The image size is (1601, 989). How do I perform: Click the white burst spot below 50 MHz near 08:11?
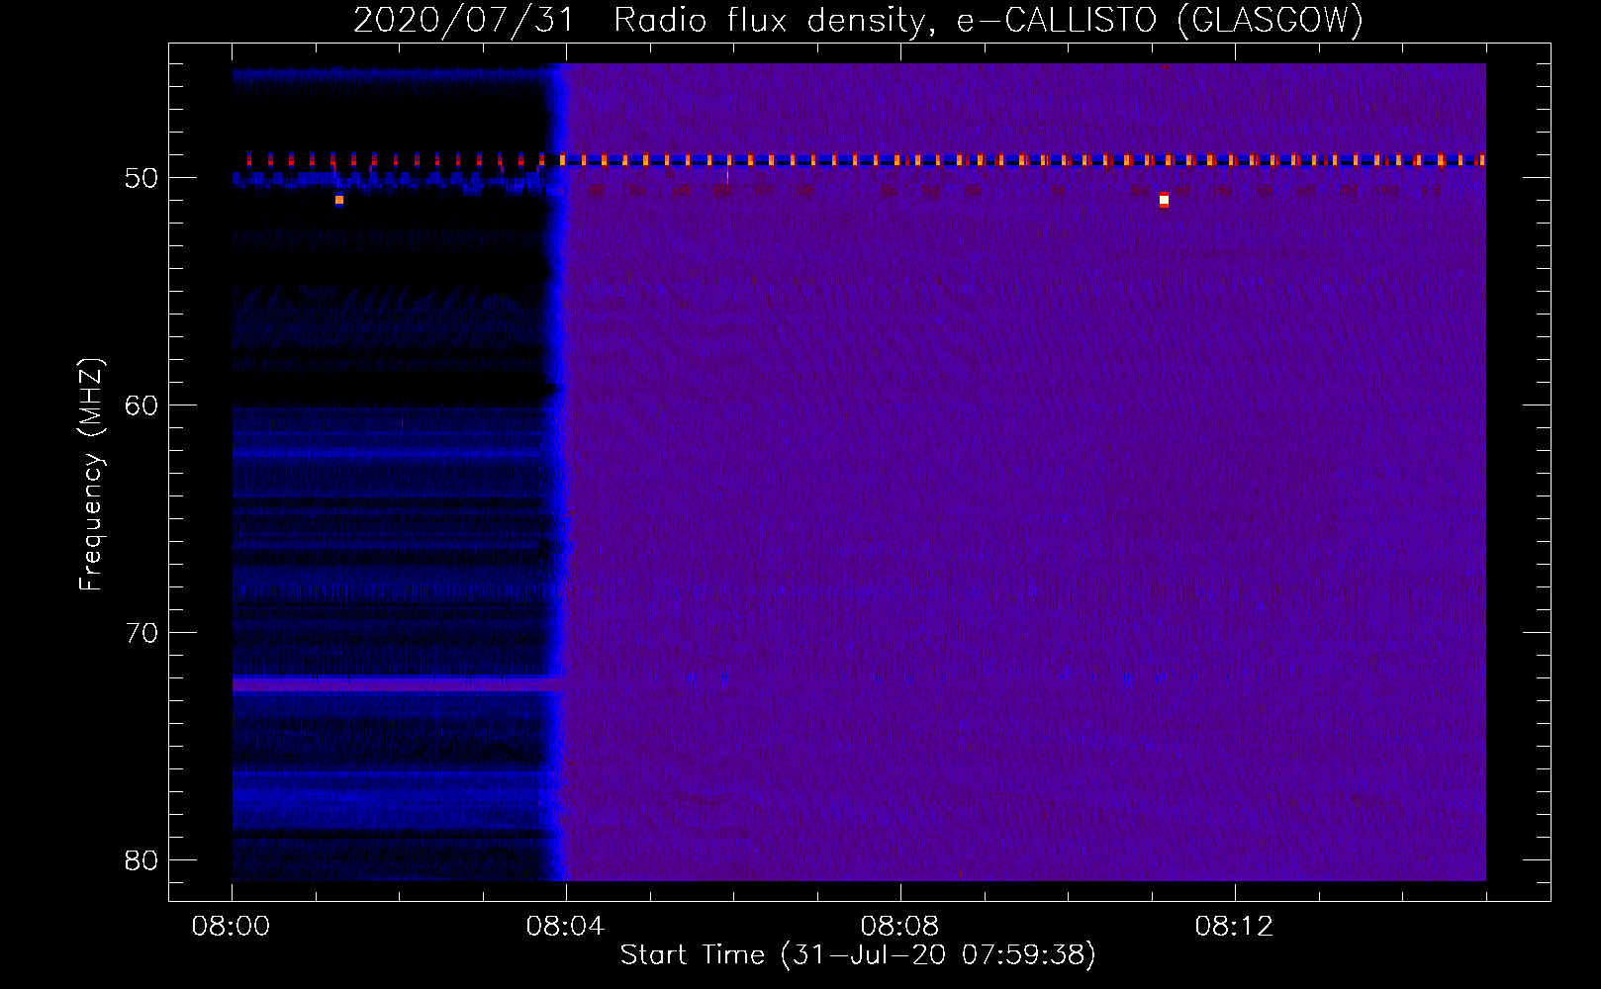1164,200
